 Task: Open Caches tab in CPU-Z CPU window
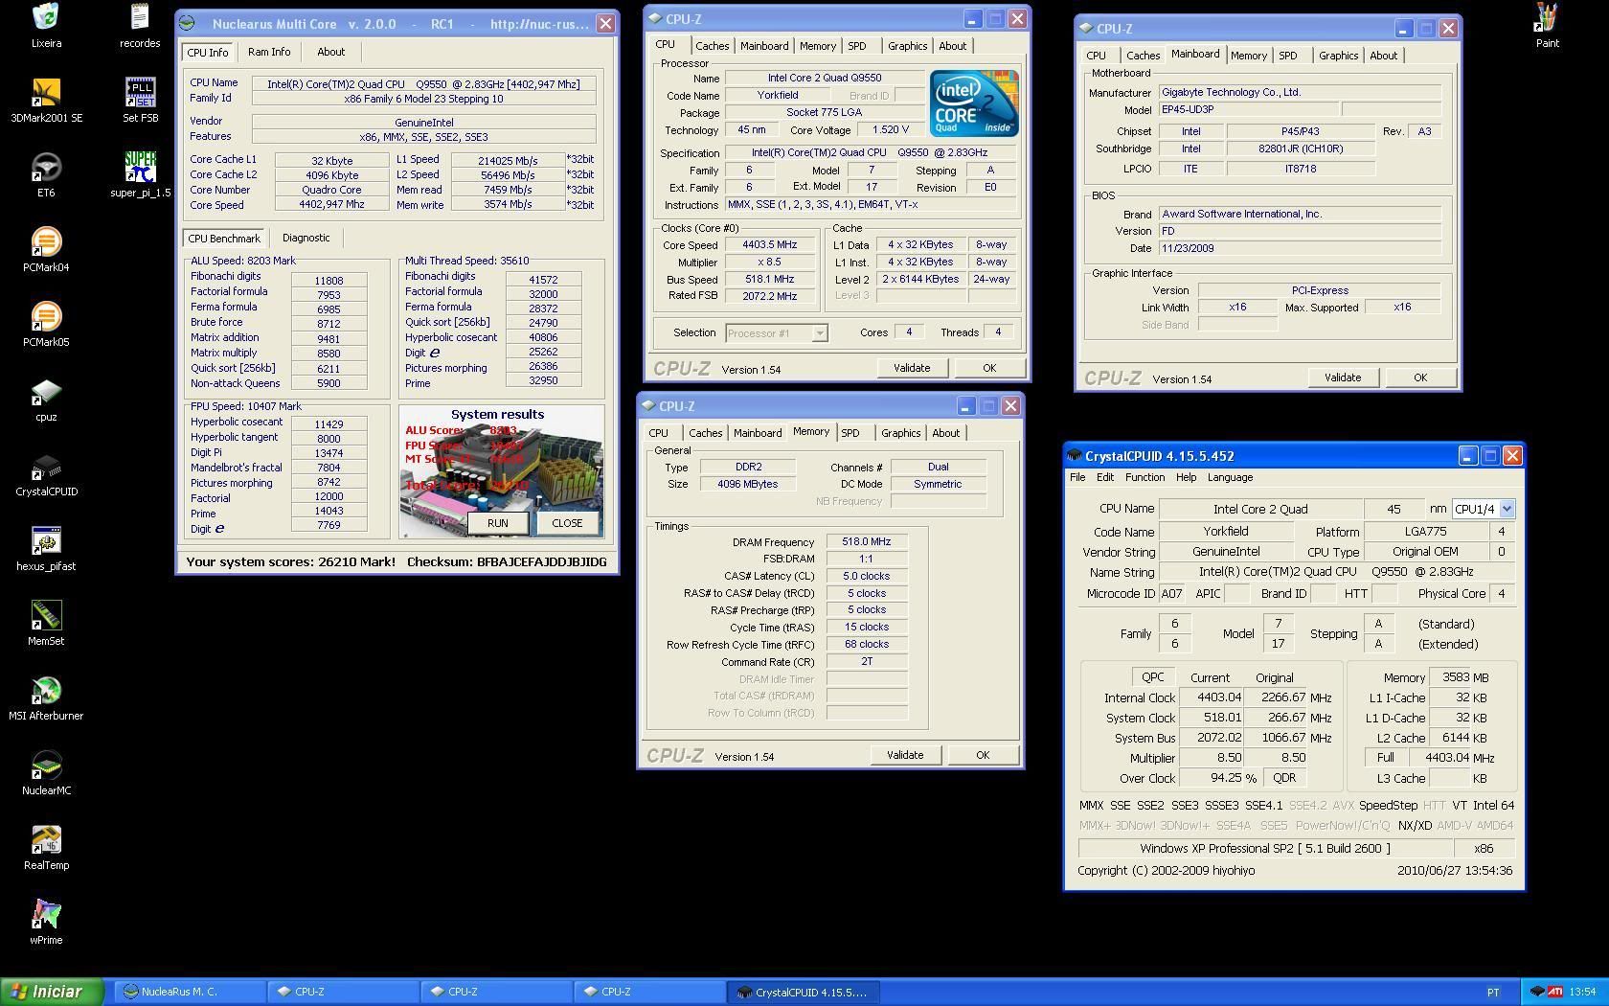pos(712,46)
